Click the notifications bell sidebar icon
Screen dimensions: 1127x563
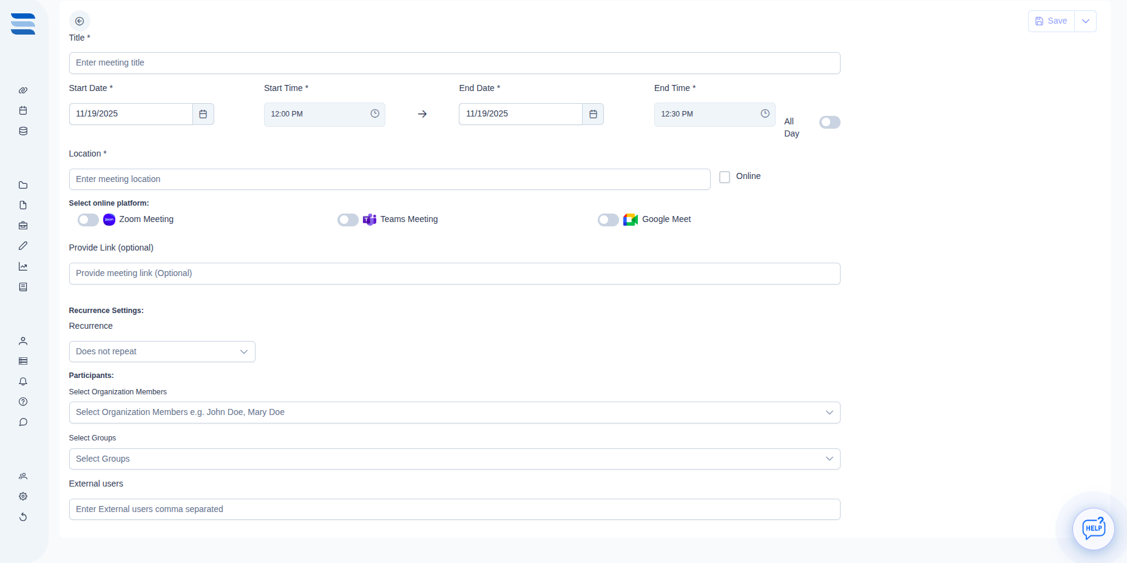pos(23,382)
